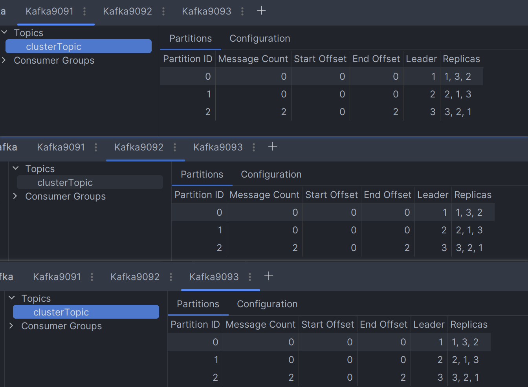Viewport: 528px width, 387px height.
Task: Collapse the Topics node in the bottom panel
Action: pos(12,298)
